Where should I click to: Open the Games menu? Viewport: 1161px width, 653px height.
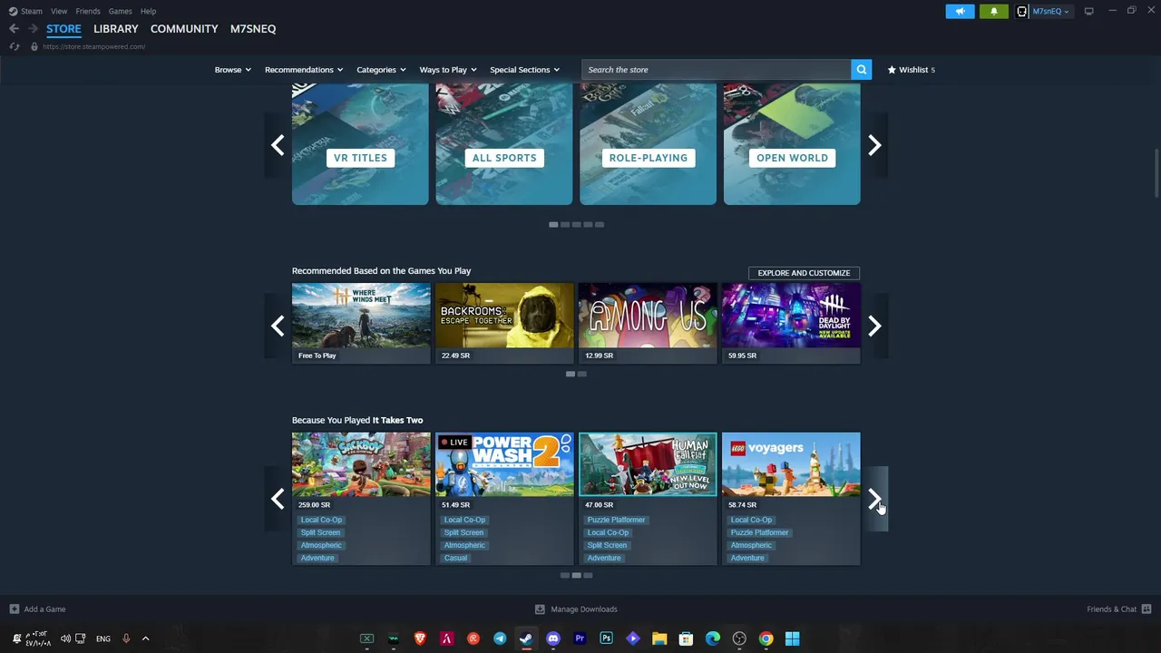(120, 11)
